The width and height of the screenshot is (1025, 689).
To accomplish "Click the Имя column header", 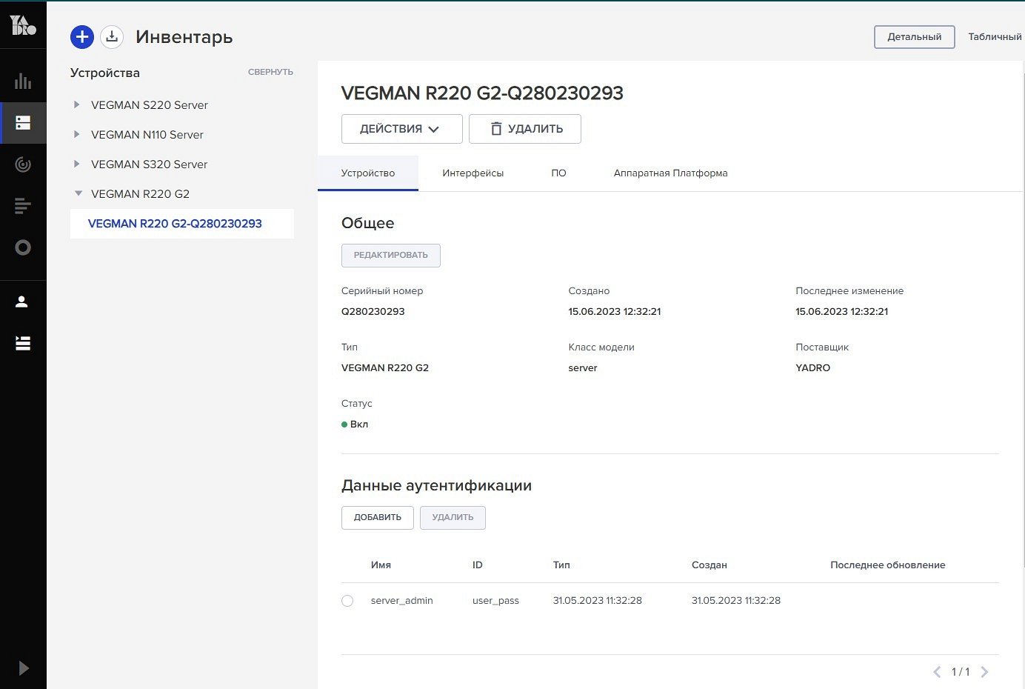I will pyautogui.click(x=381, y=565).
